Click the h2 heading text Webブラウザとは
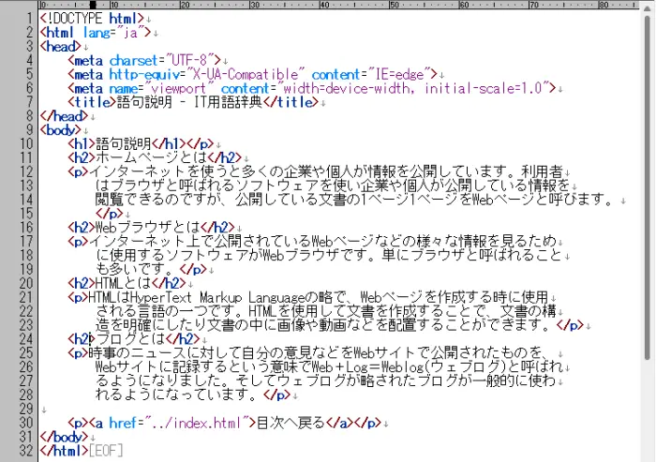The width and height of the screenshot is (656, 462). point(140,227)
